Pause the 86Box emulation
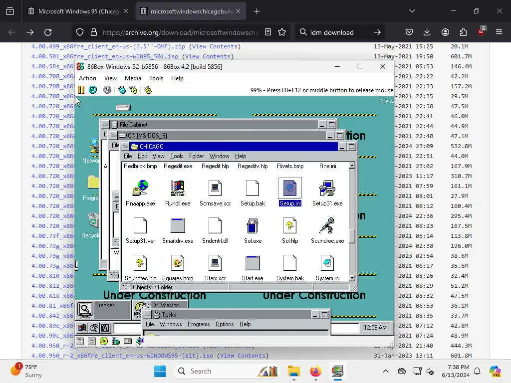 (81, 90)
